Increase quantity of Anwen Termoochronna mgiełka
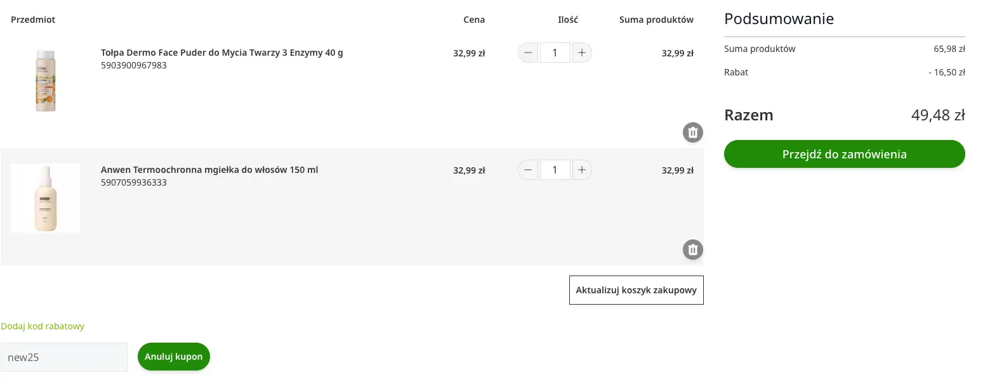 [x=581, y=170]
